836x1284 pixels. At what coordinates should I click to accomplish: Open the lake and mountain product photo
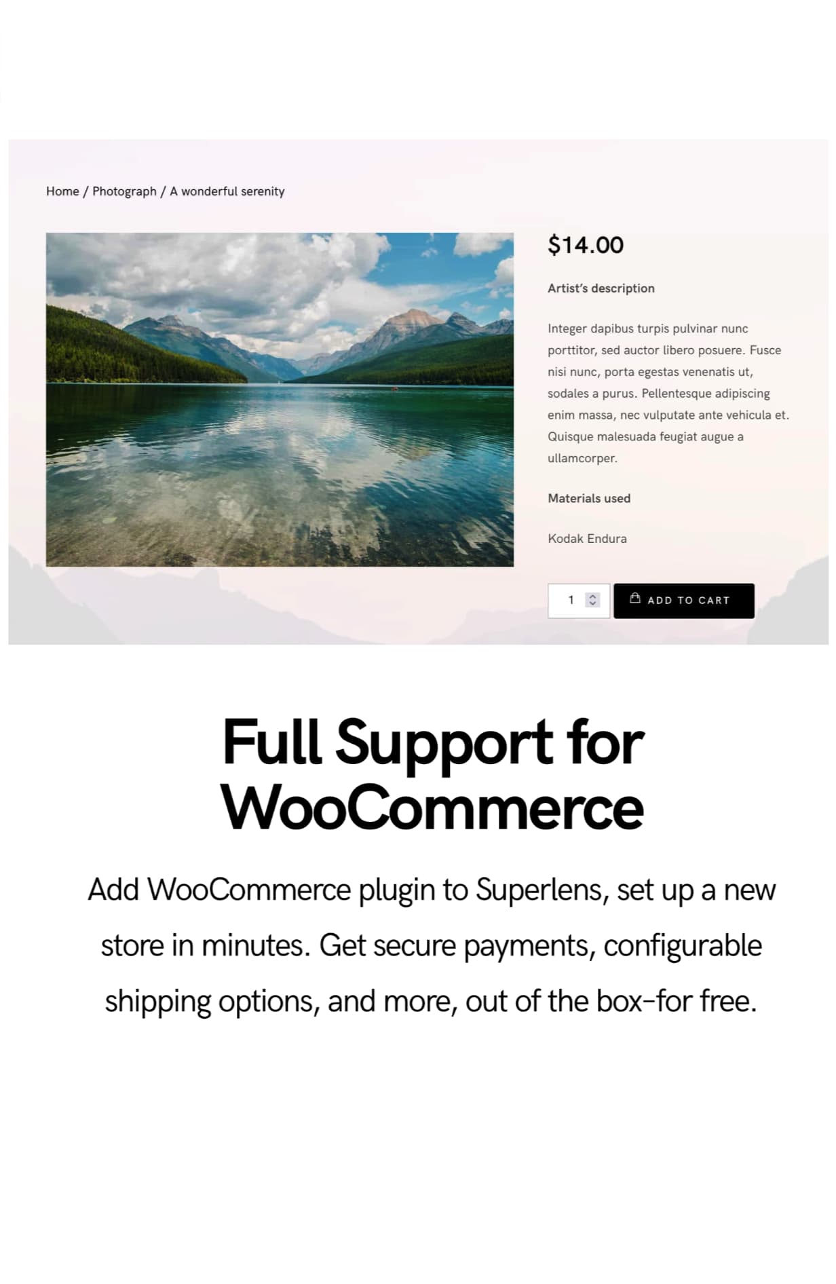tap(280, 400)
